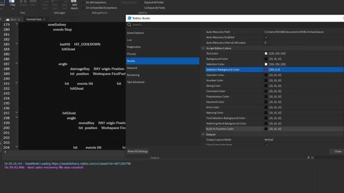Image resolution: width=344 pixels, height=193 pixels.
Task: Click Expand All Folds action
Action: (x=154, y=2)
